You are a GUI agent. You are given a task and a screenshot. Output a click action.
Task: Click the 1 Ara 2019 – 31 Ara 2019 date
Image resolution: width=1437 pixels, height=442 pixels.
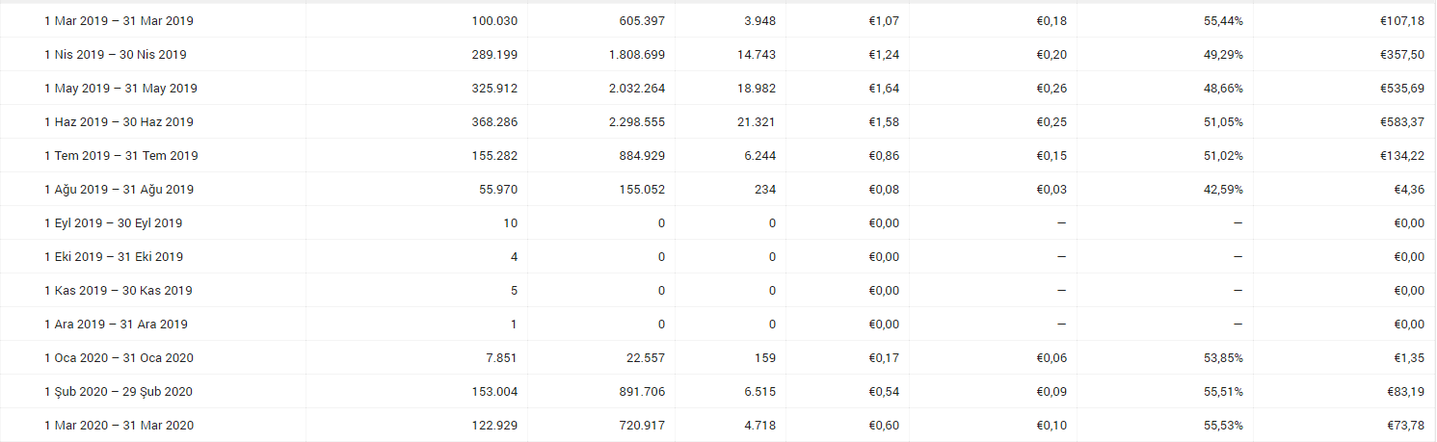point(116,325)
